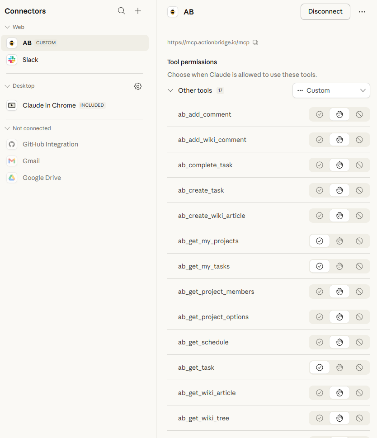This screenshot has width=377, height=438.
Task: Open the Custom permissions dropdown
Action: [x=331, y=90]
